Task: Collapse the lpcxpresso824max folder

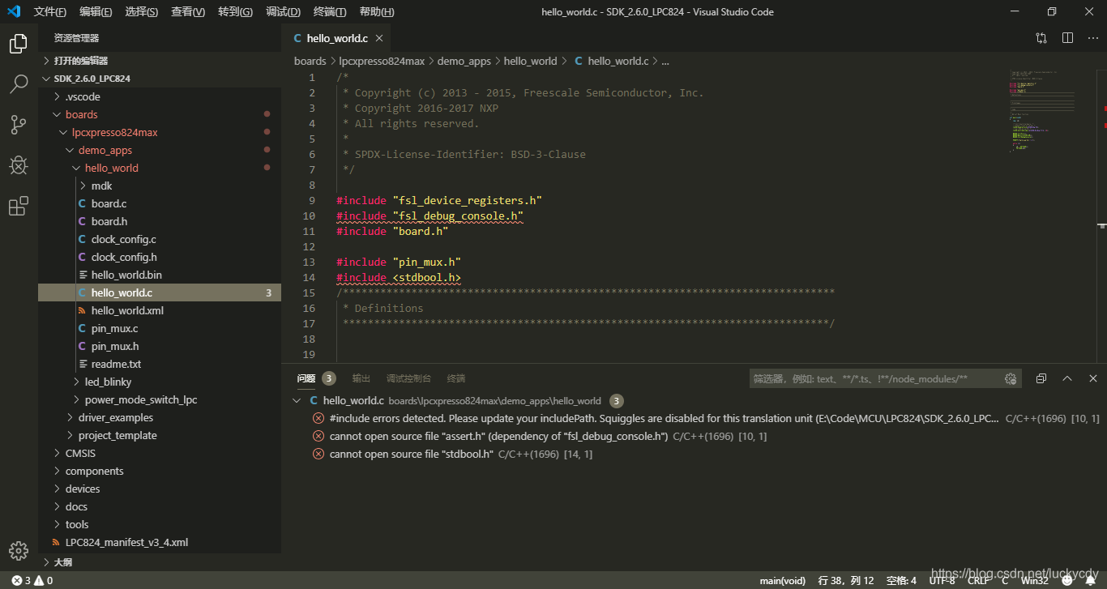Action: click(160, 132)
